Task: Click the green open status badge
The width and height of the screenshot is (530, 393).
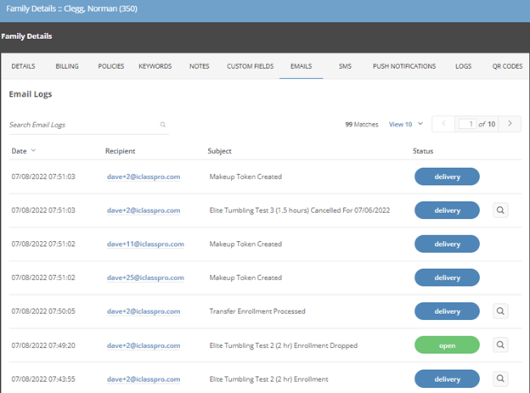Action: click(447, 345)
